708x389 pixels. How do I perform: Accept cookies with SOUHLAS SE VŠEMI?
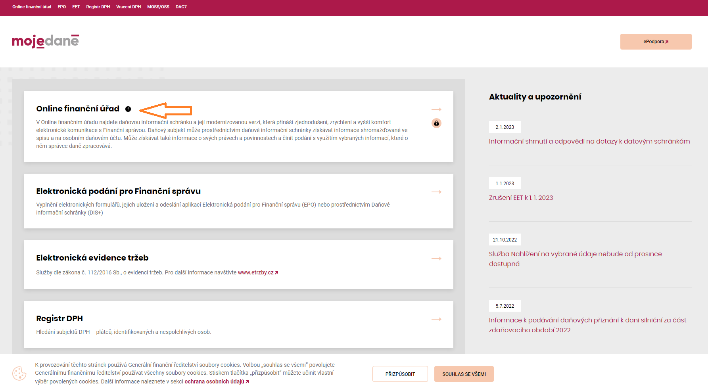464,374
